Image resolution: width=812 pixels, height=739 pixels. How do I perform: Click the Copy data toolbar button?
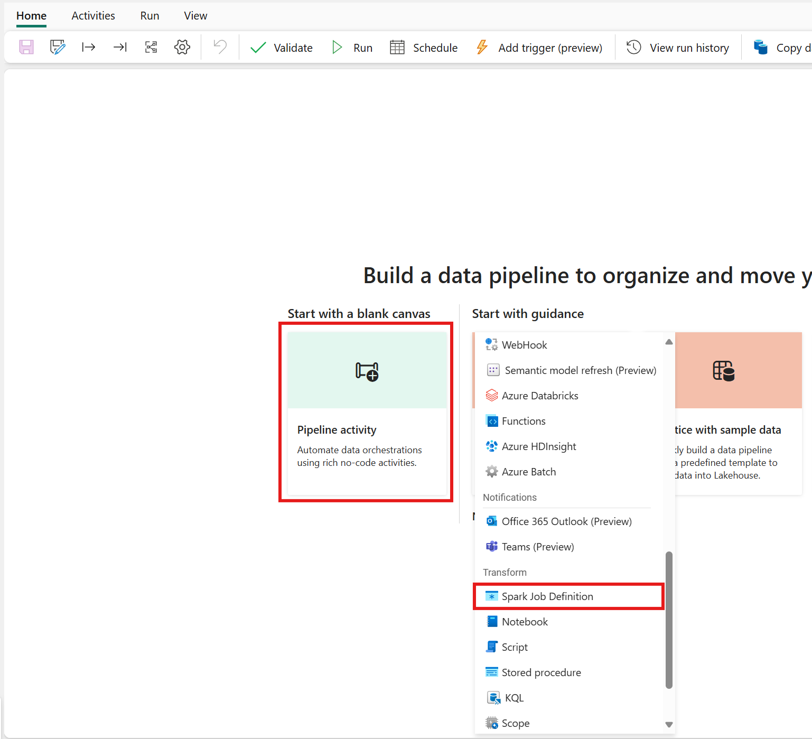782,48
